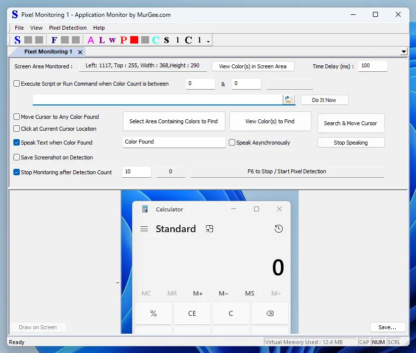Uncheck Speak Text when Color Found
Viewport: 416px width, 353px height.
click(x=16, y=143)
